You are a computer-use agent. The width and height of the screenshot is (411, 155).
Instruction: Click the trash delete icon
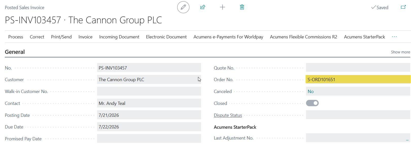tap(242, 7)
